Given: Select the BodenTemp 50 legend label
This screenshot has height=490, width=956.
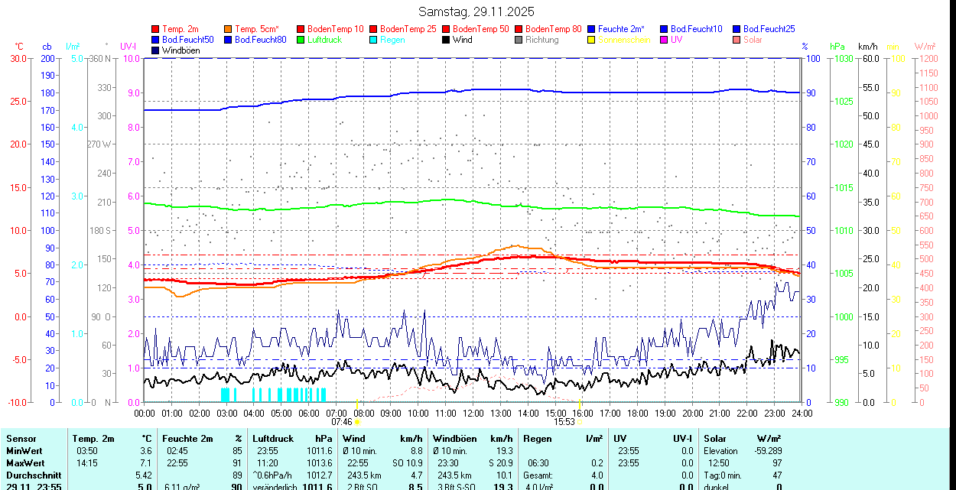Looking at the screenshot, I should [x=481, y=29].
